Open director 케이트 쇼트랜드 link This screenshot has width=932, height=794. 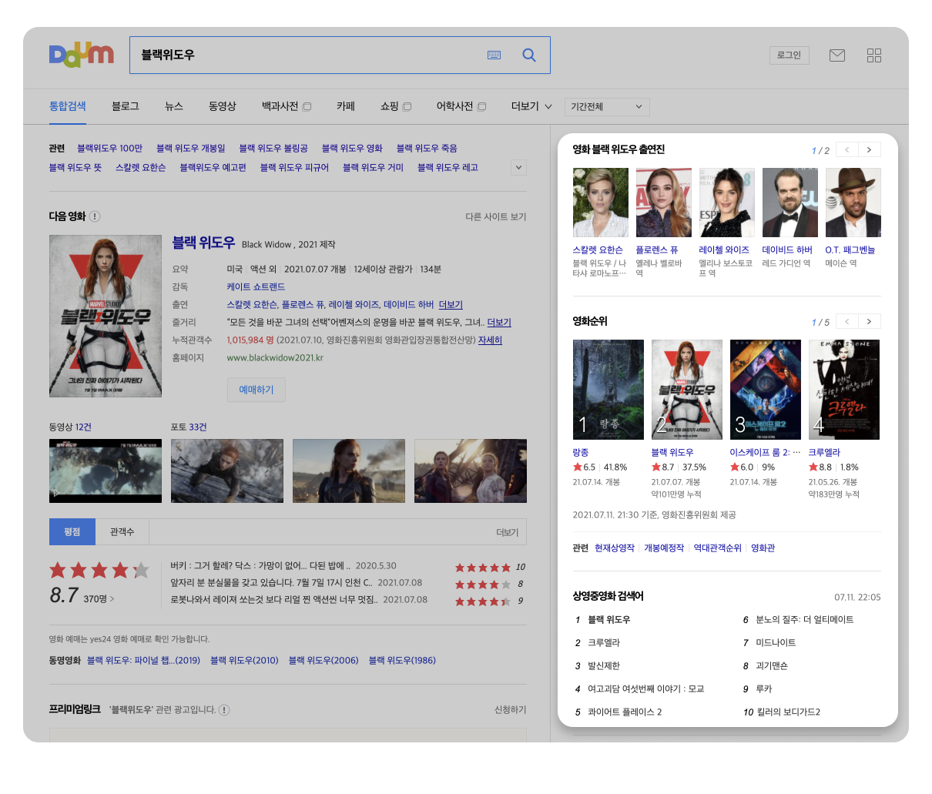click(256, 286)
